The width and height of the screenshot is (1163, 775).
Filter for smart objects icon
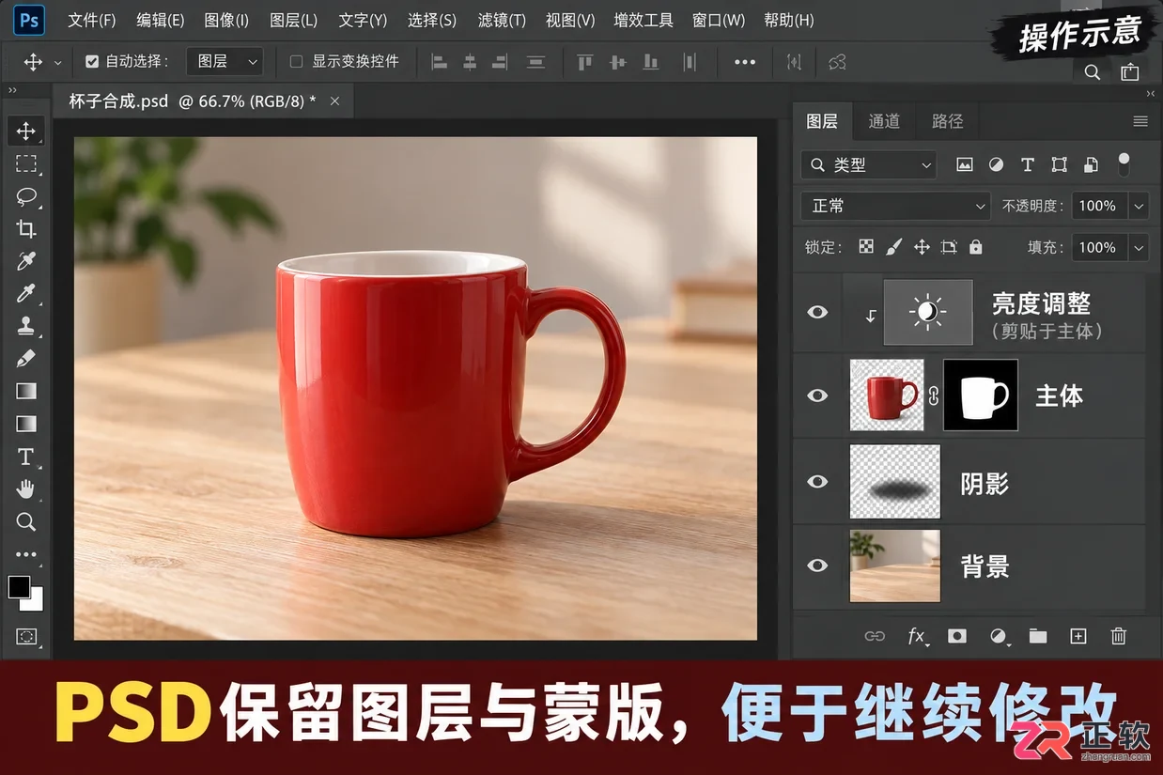(x=1091, y=164)
